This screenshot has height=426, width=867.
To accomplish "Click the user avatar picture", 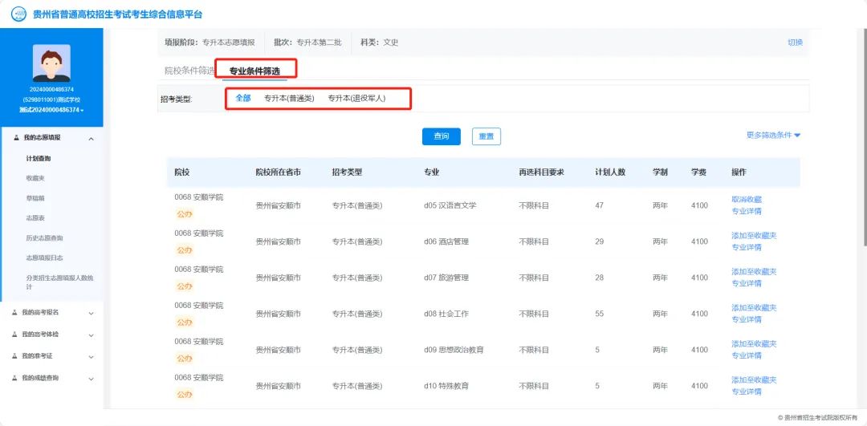I will pos(51,63).
